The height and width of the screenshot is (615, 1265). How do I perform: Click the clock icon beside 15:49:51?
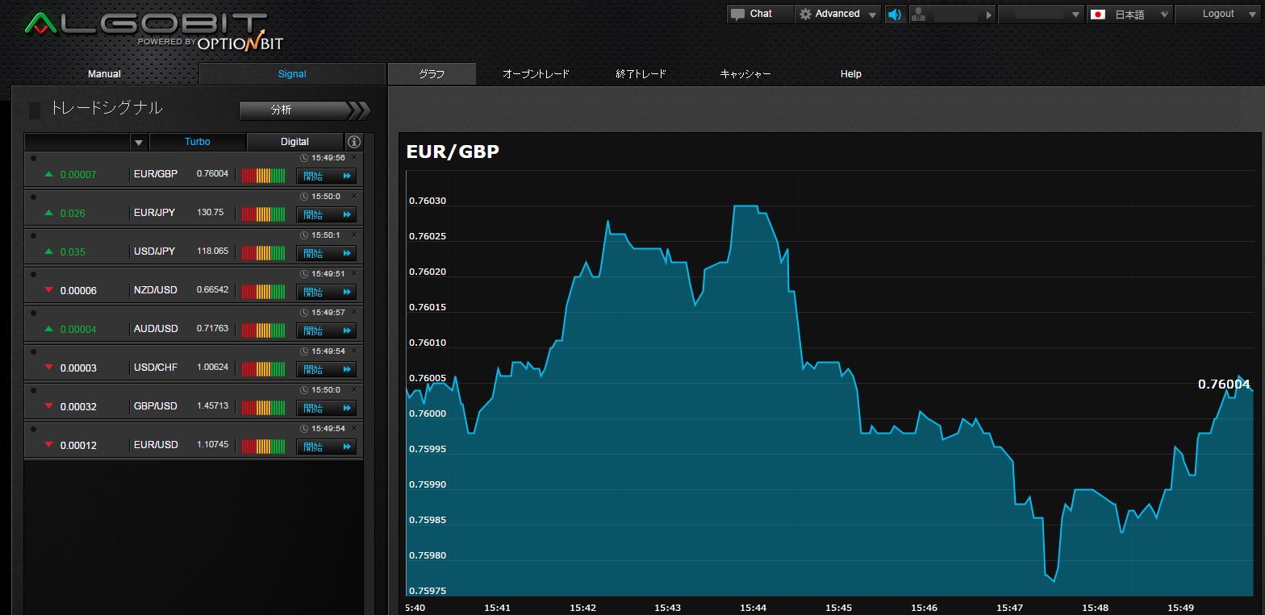[304, 274]
